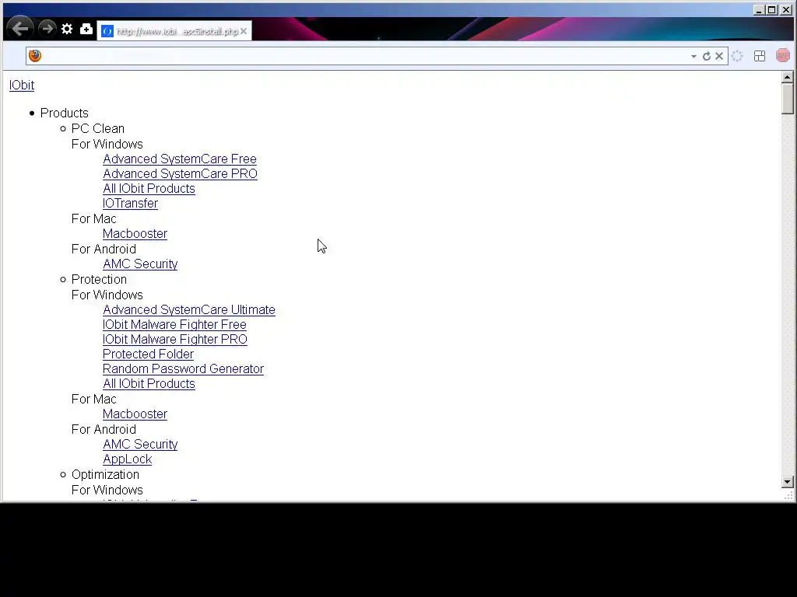The height and width of the screenshot is (597, 797).
Task: Open the Random Password Generator link
Action: tap(183, 368)
